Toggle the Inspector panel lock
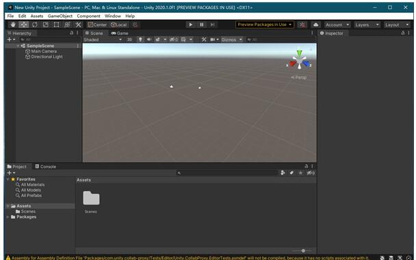Image resolution: width=416 pixels, height=260 pixels. [403, 33]
